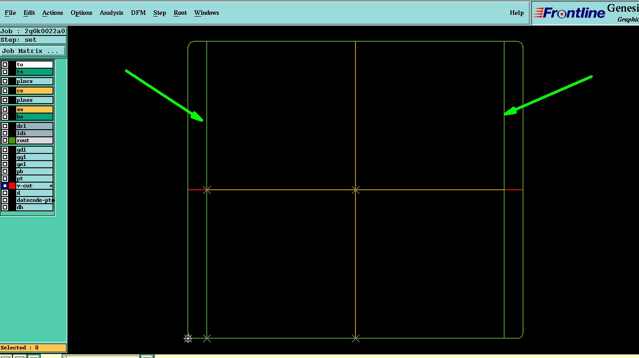Select the 'plncs' layer name
639x358 pixels.
35,81
